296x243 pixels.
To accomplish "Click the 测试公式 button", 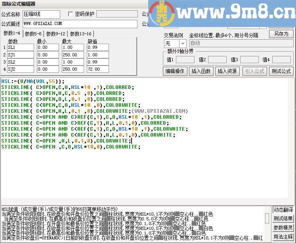I will click(x=281, y=71).
